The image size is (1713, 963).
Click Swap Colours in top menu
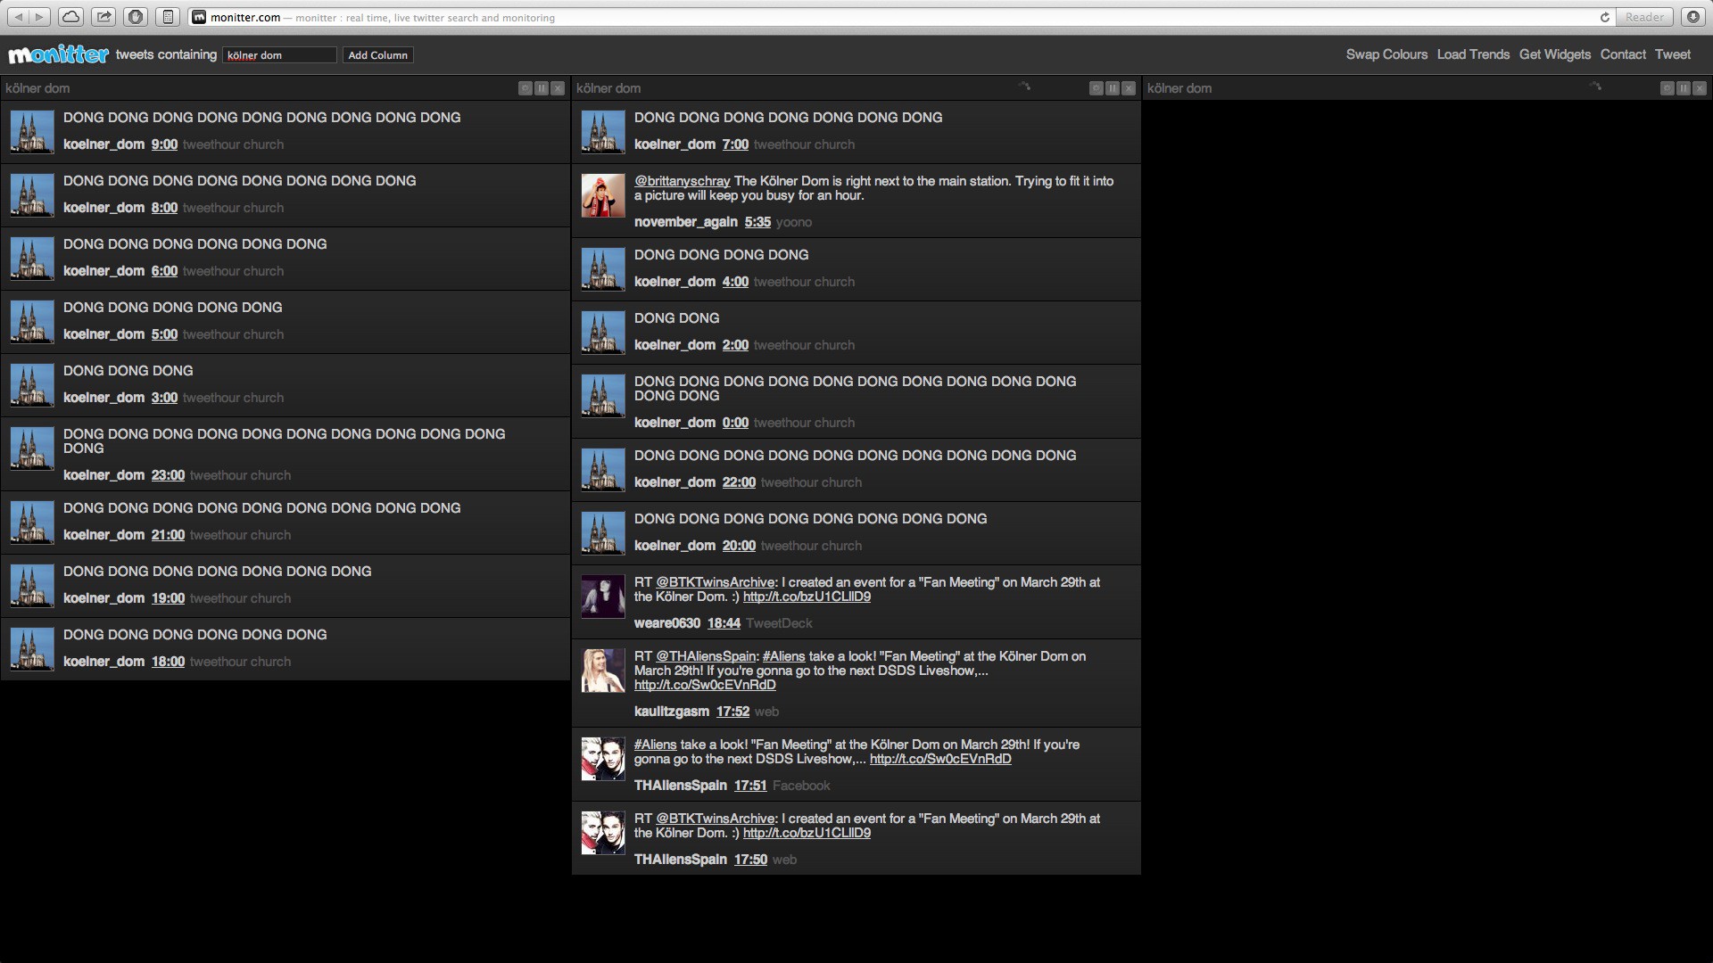pos(1386,54)
